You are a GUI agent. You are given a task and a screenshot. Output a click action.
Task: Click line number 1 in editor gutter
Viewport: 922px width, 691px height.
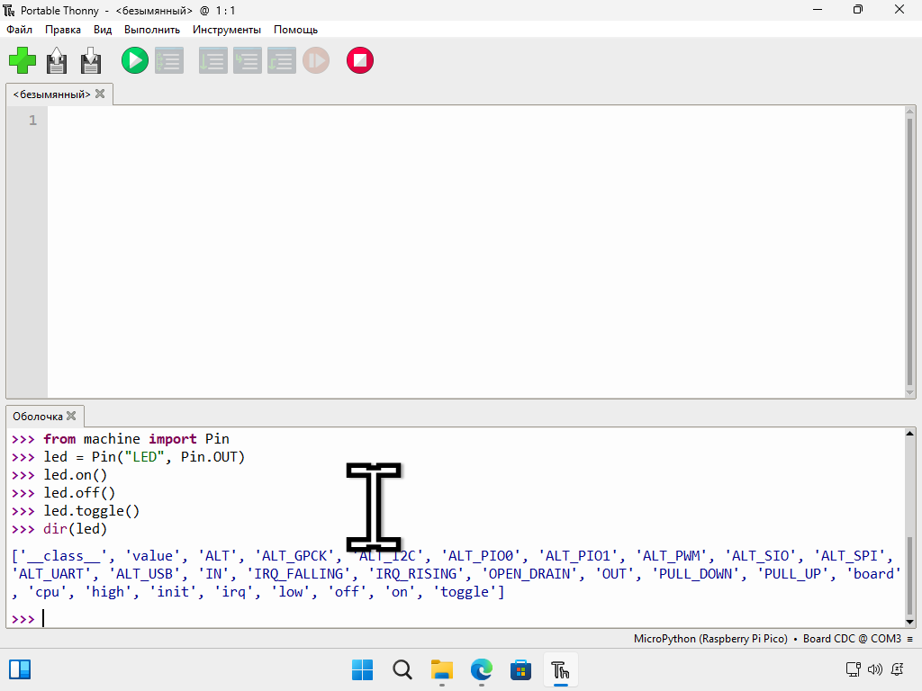33,121
